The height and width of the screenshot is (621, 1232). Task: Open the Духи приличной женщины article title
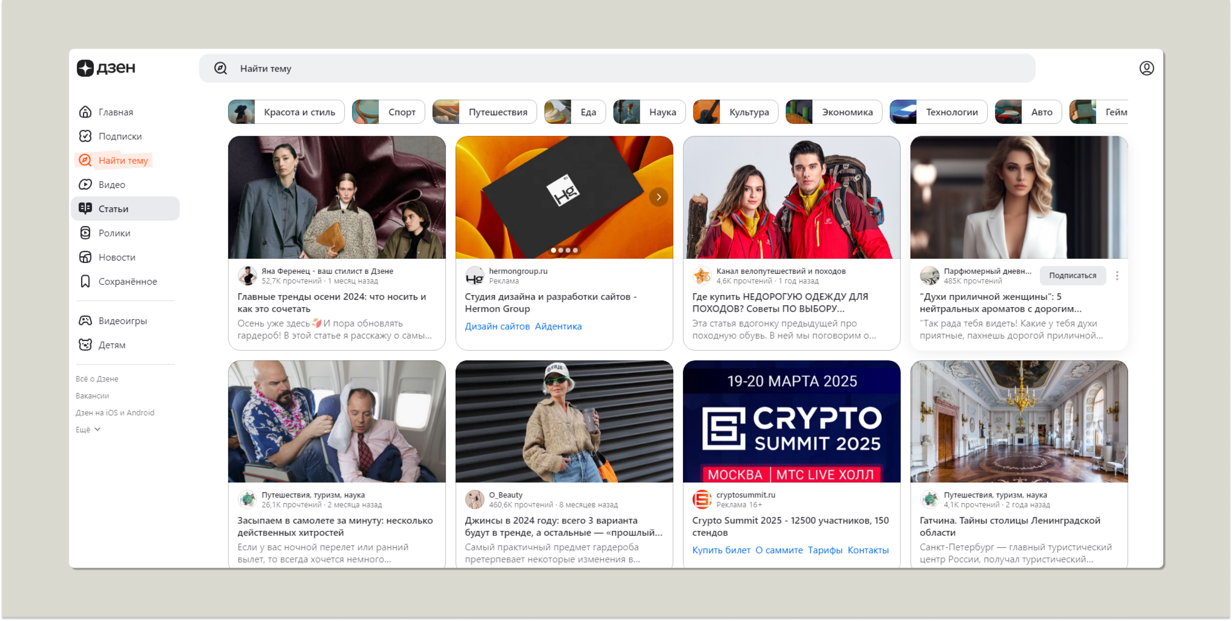click(1000, 302)
